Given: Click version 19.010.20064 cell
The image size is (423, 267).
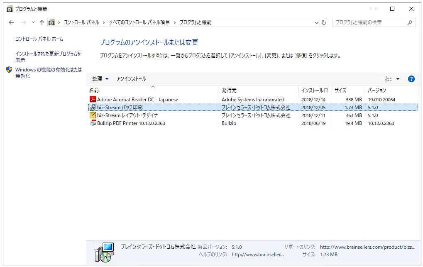Looking at the screenshot, I should click(381, 100).
